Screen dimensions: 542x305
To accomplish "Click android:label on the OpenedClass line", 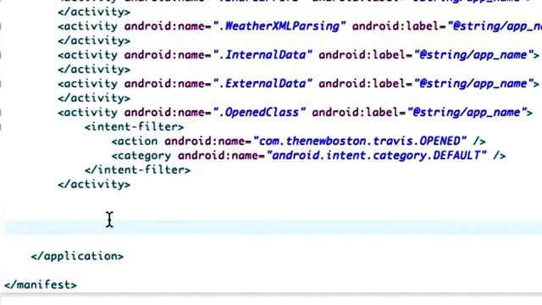I will click(x=356, y=113).
